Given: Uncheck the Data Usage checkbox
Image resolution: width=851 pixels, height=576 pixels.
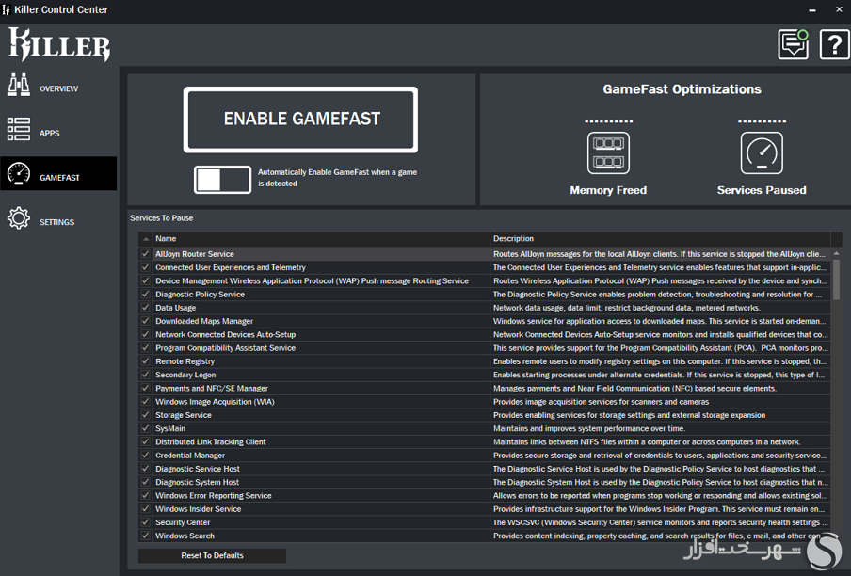Looking at the screenshot, I should (145, 308).
